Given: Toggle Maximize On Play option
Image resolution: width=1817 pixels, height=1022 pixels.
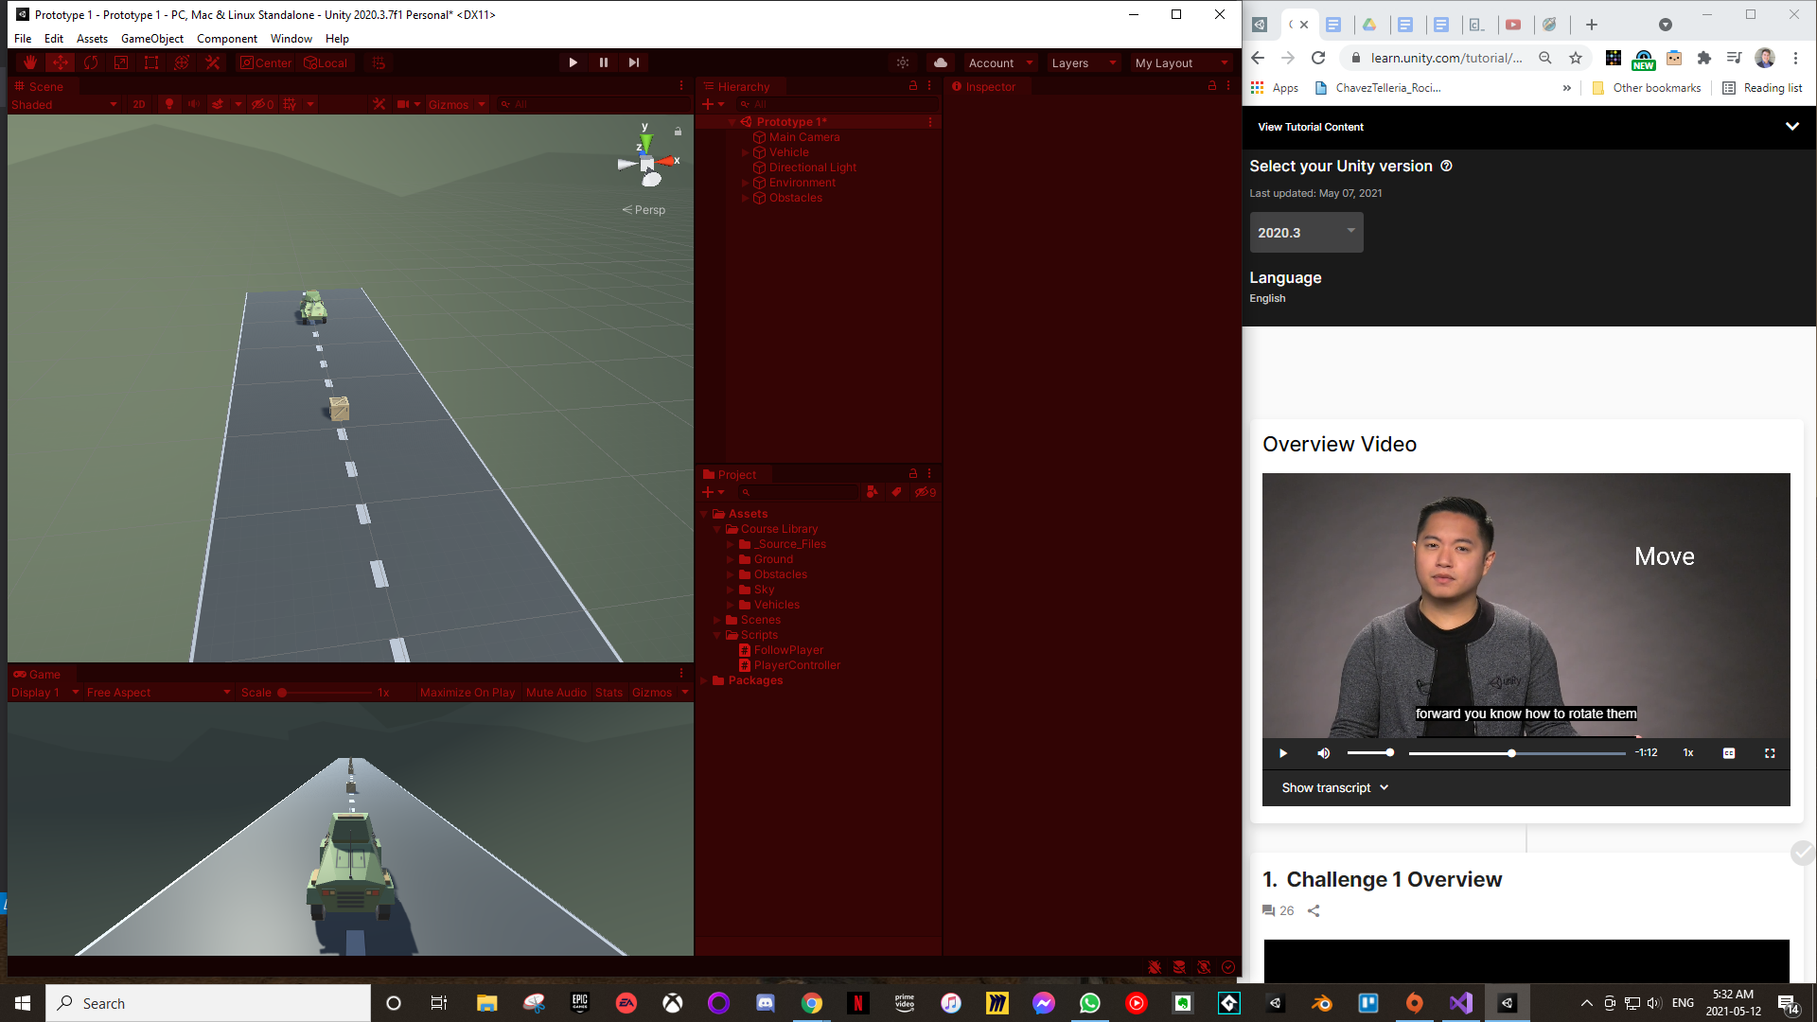Looking at the screenshot, I should click(x=467, y=693).
